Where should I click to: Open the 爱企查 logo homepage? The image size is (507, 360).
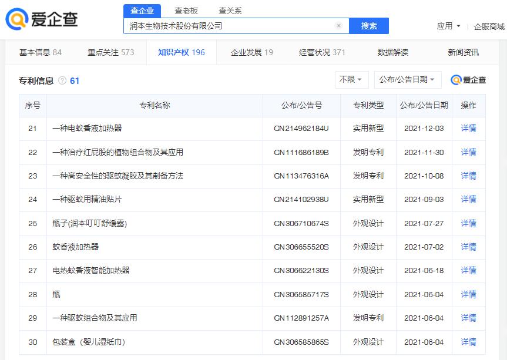(41, 19)
